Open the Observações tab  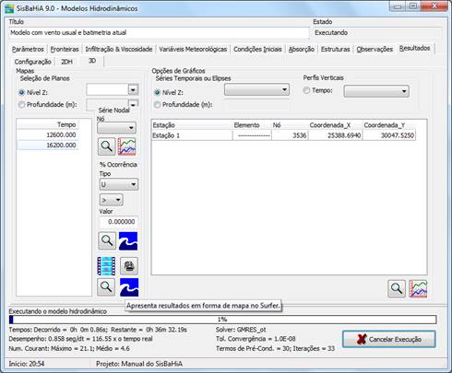(375, 49)
